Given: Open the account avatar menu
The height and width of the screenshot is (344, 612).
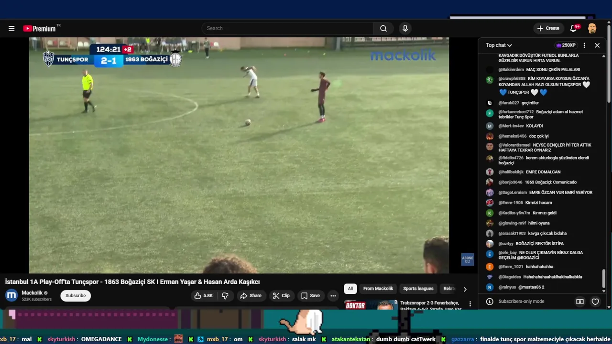Looking at the screenshot, I should [592, 28].
